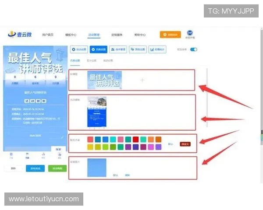Pick the purple color swatch
The image size is (263, 210).
(x=128, y=147)
